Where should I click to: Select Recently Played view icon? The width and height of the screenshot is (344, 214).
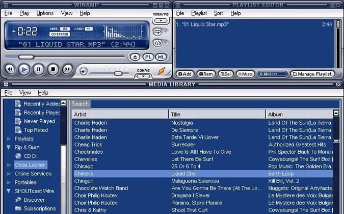18,113
